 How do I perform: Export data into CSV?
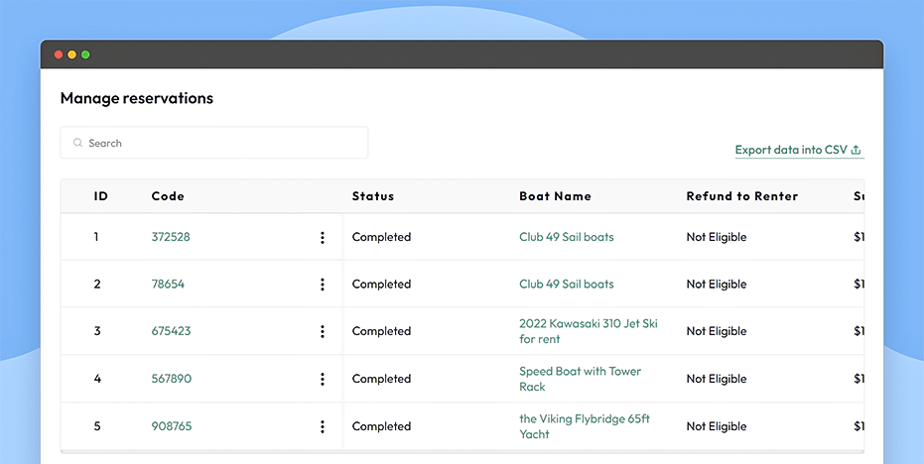[x=799, y=150]
